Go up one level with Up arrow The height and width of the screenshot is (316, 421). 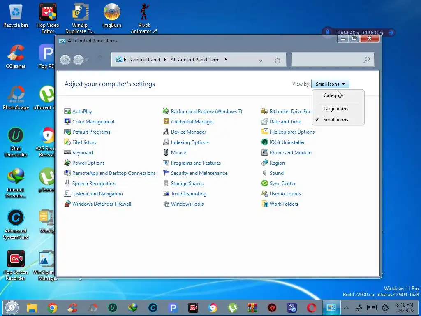pyautogui.click(x=100, y=58)
